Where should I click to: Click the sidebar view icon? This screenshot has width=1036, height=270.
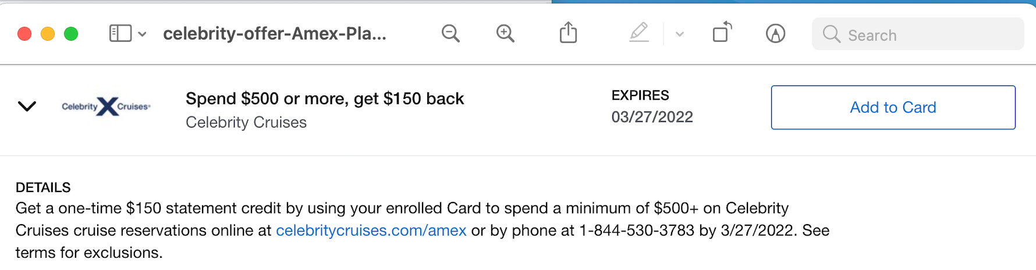click(120, 33)
